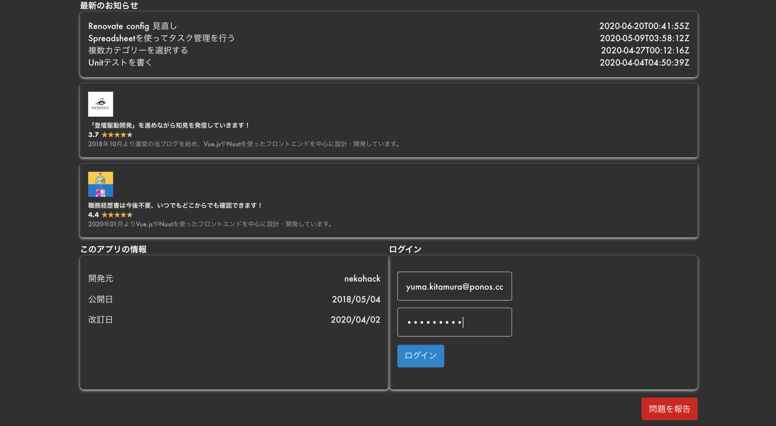
Task: Click the 登壇駆動開発 card title
Action: pos(169,126)
